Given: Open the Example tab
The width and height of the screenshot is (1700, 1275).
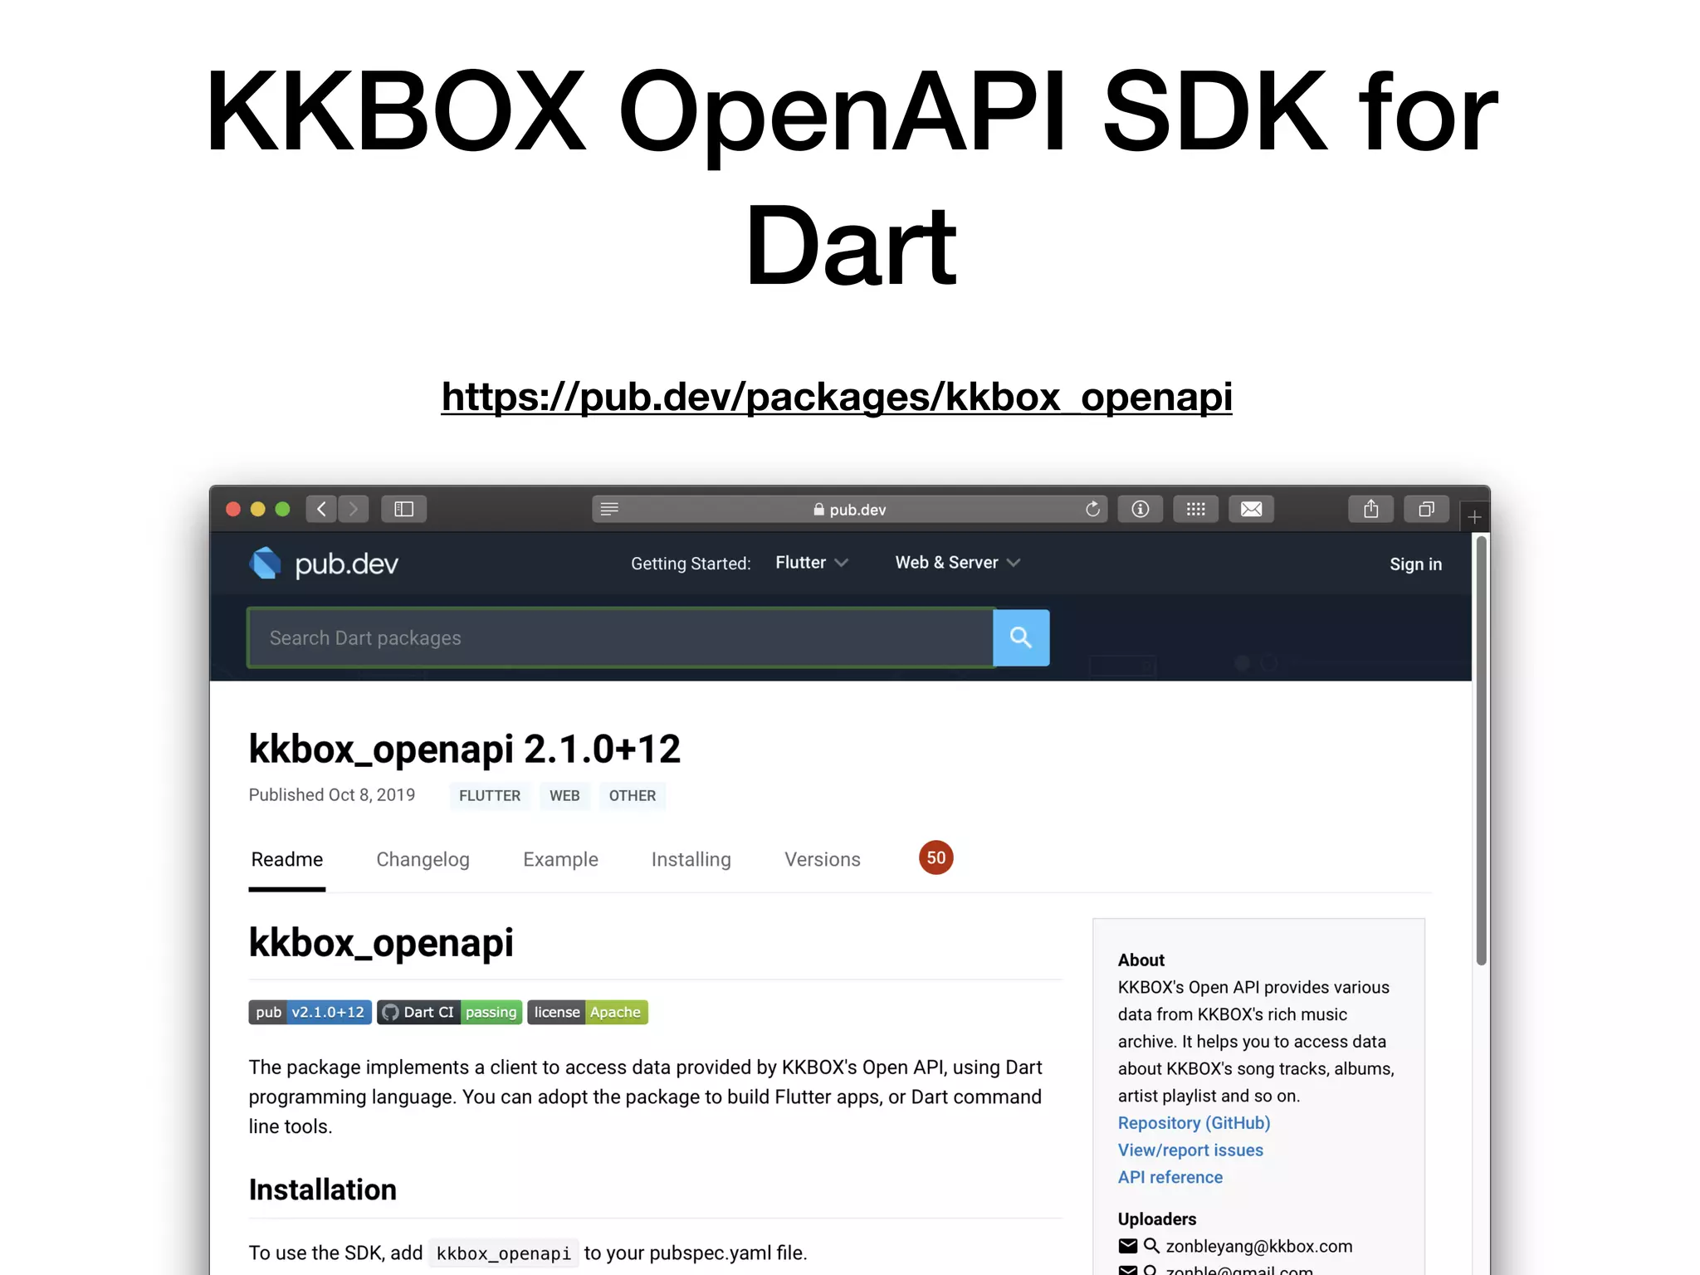Looking at the screenshot, I should tap(560, 859).
